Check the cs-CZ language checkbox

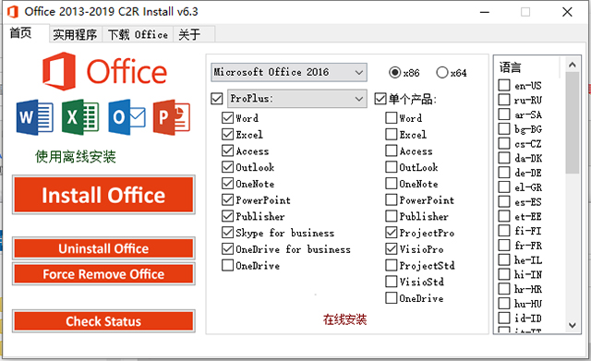click(x=504, y=144)
